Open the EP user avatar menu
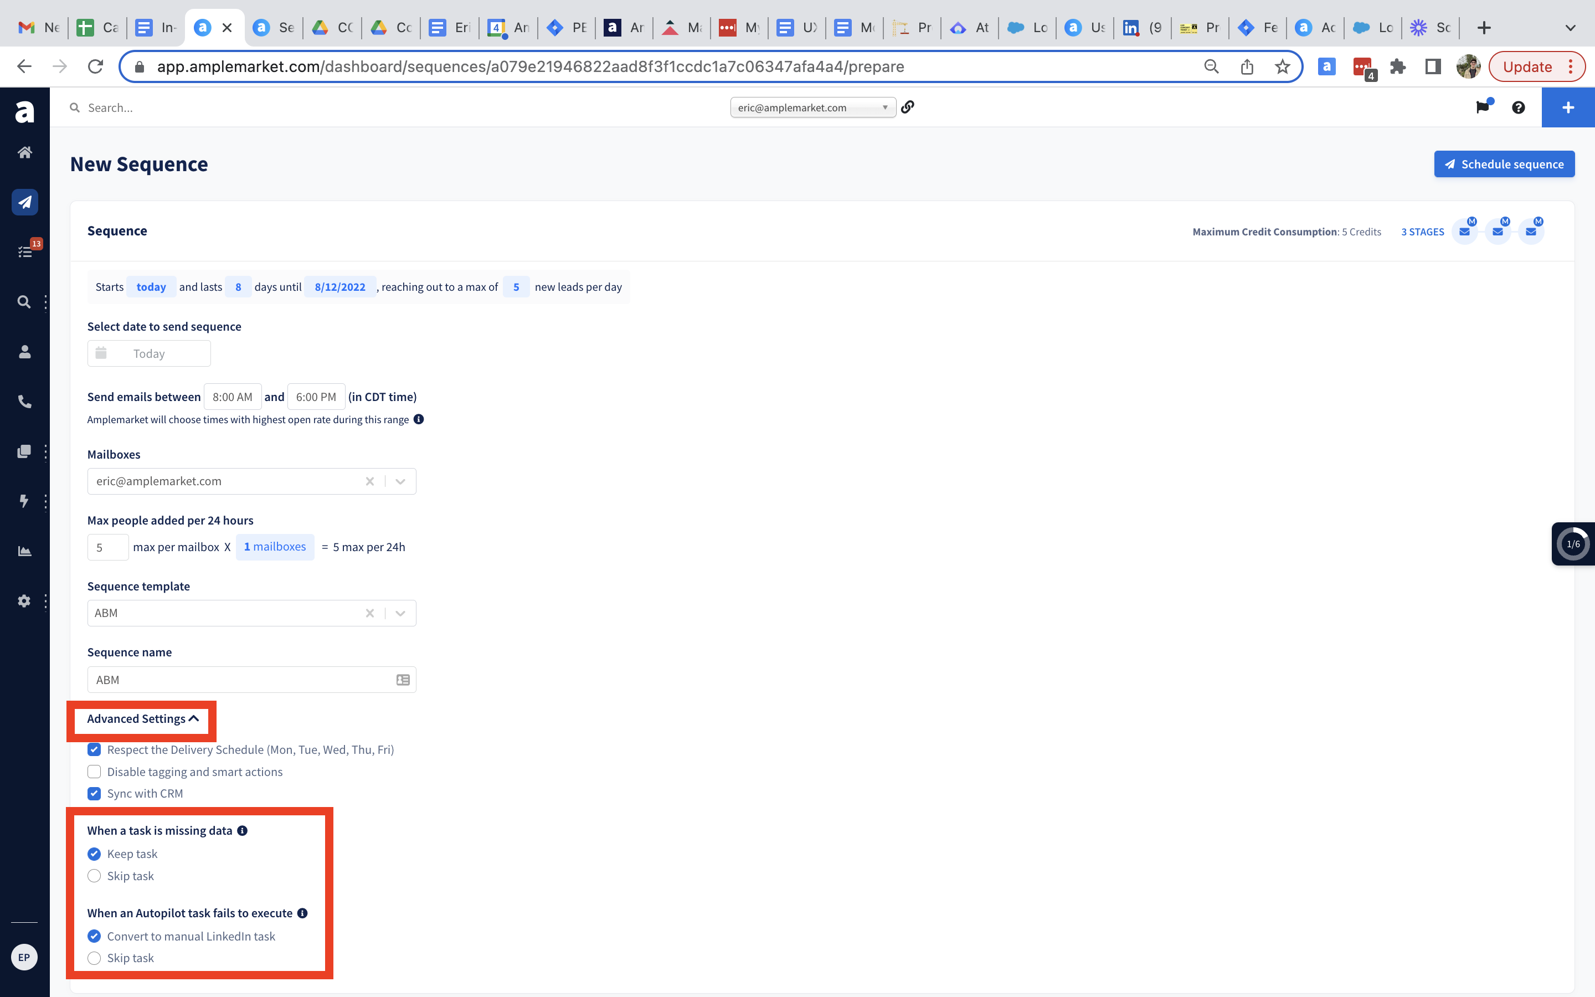 point(24,957)
